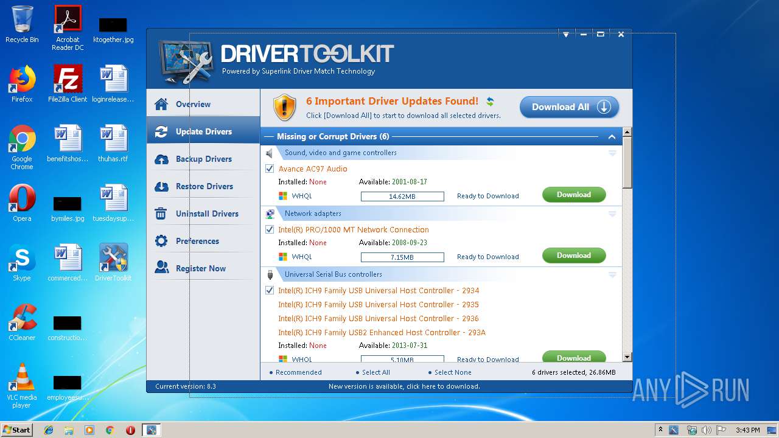
Task: Click the WHQL Windows logo for Intel PRO/1000 MT
Action: point(283,257)
